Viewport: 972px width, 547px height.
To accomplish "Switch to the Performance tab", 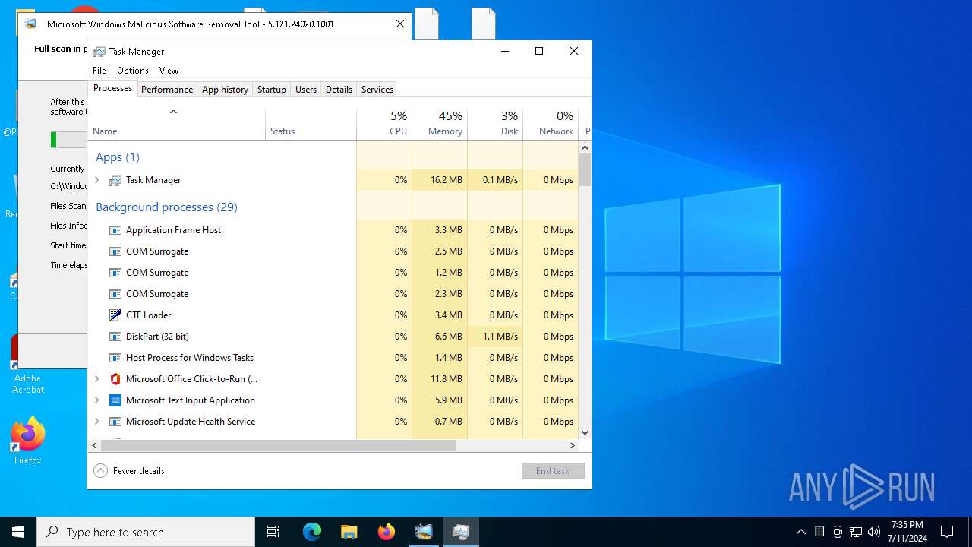I will [167, 90].
